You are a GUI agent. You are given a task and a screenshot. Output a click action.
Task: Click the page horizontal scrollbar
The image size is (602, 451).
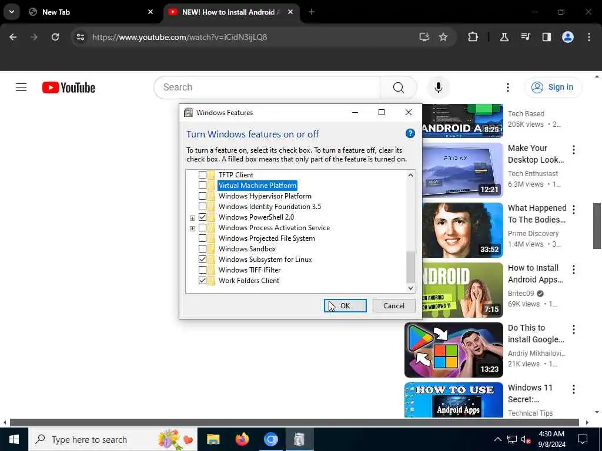pyautogui.click(x=295, y=423)
